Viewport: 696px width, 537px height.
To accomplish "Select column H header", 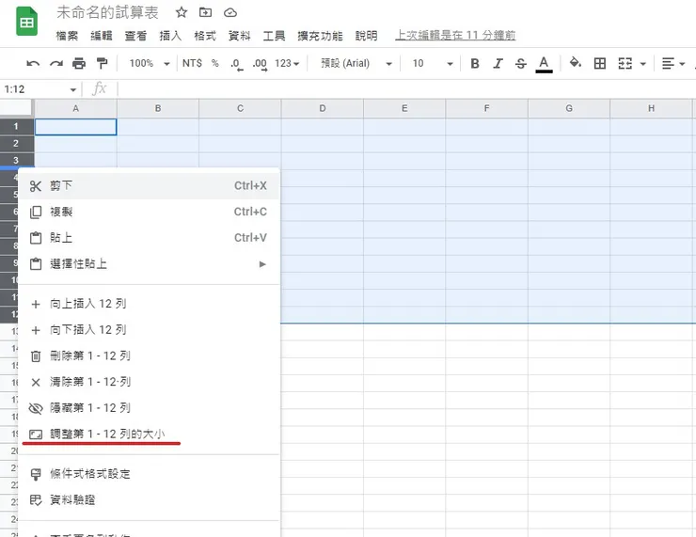I will click(x=651, y=108).
